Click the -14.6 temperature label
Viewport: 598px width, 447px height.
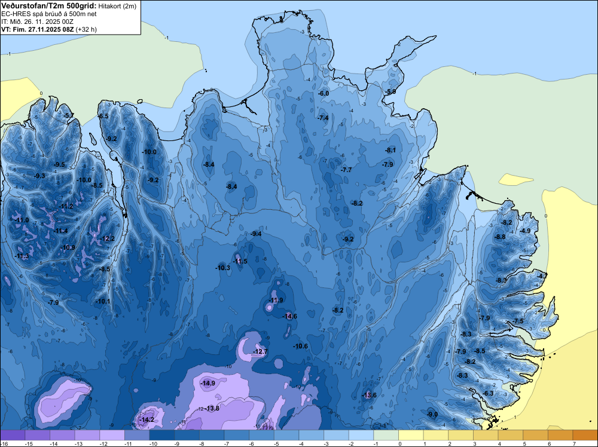point(290,316)
